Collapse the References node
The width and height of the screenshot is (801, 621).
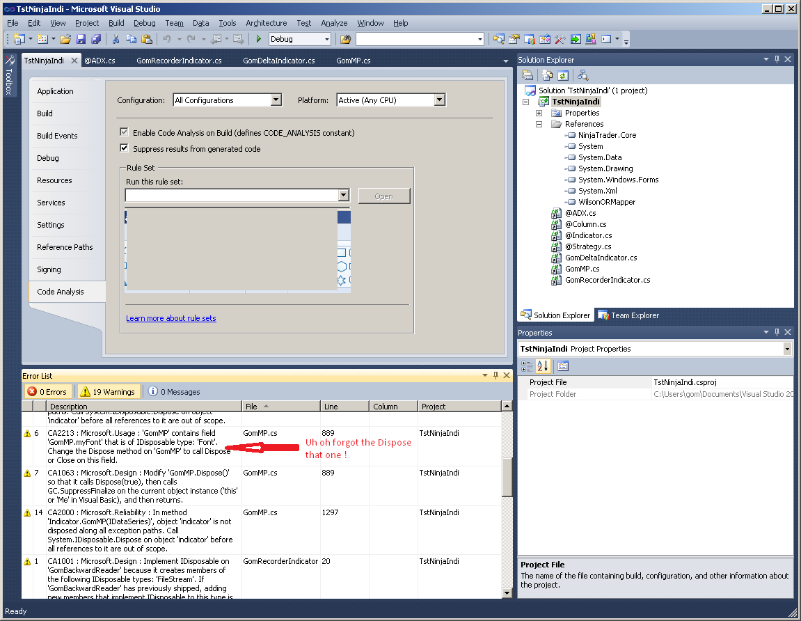539,124
